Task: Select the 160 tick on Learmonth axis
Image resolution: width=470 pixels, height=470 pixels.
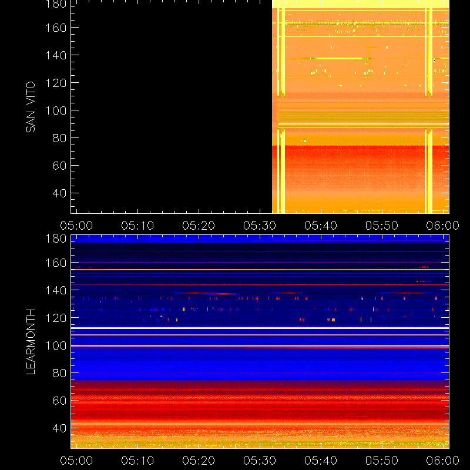Action: click(x=56, y=263)
